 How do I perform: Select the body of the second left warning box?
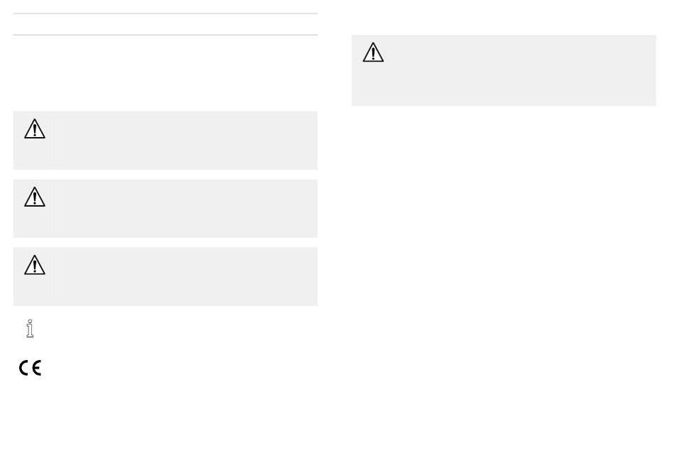(187, 209)
